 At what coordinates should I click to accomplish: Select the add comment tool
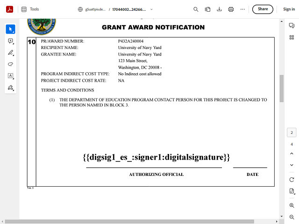[10, 41]
